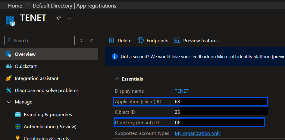Open the My organization only link
Image resolution: width=285 pixels, height=140 pixels.
(198, 133)
